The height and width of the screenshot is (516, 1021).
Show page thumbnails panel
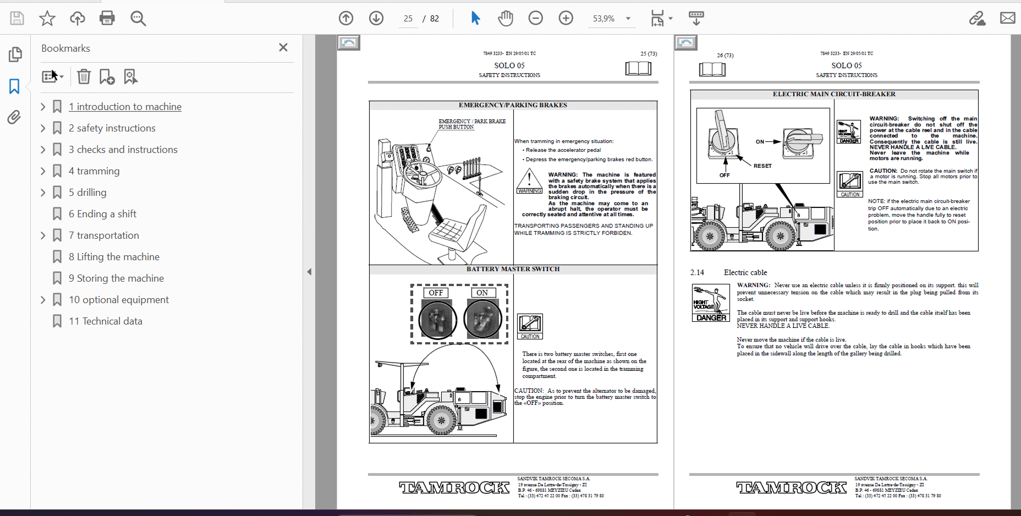15,54
